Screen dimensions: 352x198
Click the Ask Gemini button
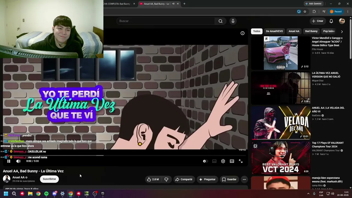(313, 4)
